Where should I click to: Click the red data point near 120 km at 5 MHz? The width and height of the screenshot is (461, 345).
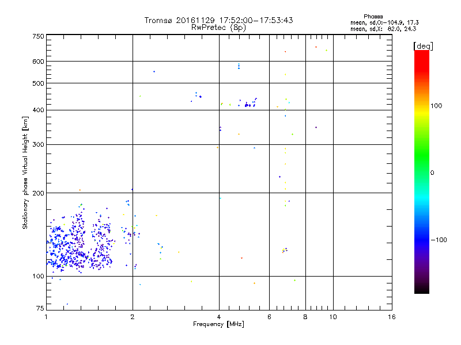point(241,258)
